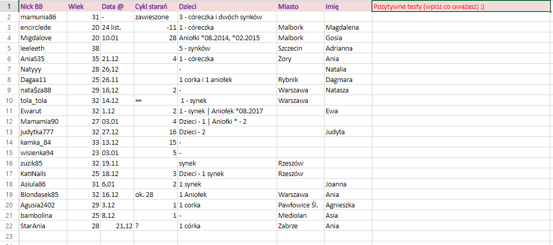
Task: Click the 'Pawłowice Śl.' city cell
Action: (300, 205)
